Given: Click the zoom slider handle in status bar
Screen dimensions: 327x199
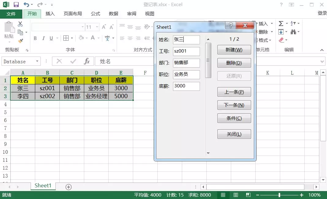Looking at the screenshot, I should click(279, 195).
